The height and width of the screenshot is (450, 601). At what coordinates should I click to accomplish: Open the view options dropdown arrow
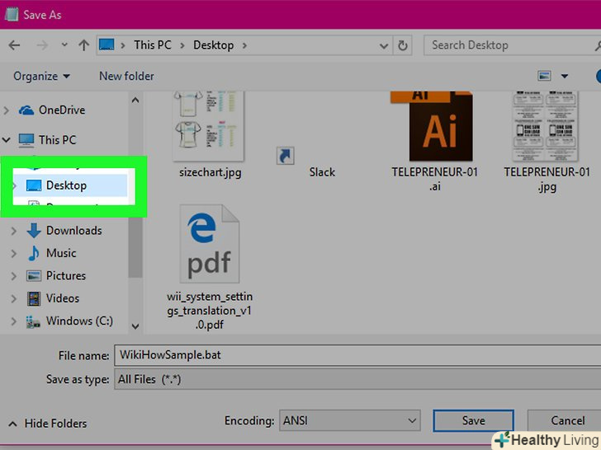[x=565, y=76]
